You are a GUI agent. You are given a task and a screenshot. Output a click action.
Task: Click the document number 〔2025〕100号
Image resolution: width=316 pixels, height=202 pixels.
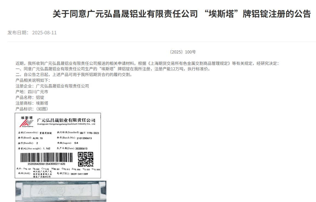coord(182,52)
